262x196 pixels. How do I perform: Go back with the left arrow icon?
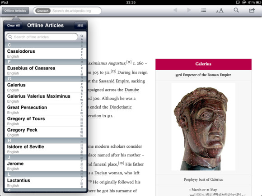click(175, 10)
